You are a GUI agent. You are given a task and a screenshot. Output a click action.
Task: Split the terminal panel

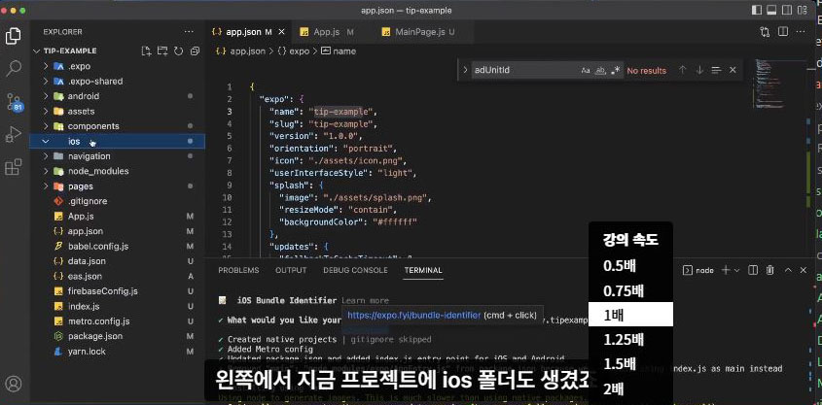(753, 270)
